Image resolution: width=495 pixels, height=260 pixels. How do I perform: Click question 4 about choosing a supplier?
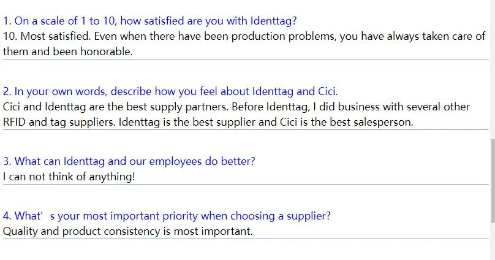167,216
